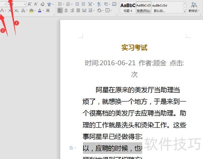This screenshot has height=159, width=203.
Task: Expand the styles gallery list
Action: pyautogui.click(x=185, y=11)
